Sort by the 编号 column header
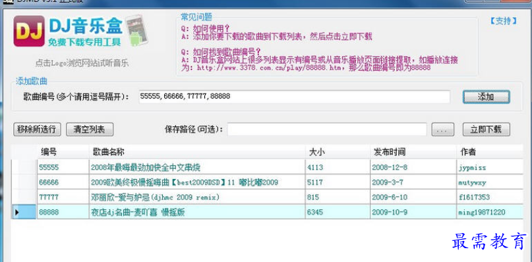The width and height of the screenshot is (532, 262). pyautogui.click(x=63, y=152)
